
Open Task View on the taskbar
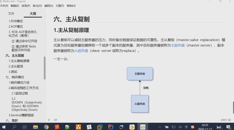[24, 127]
